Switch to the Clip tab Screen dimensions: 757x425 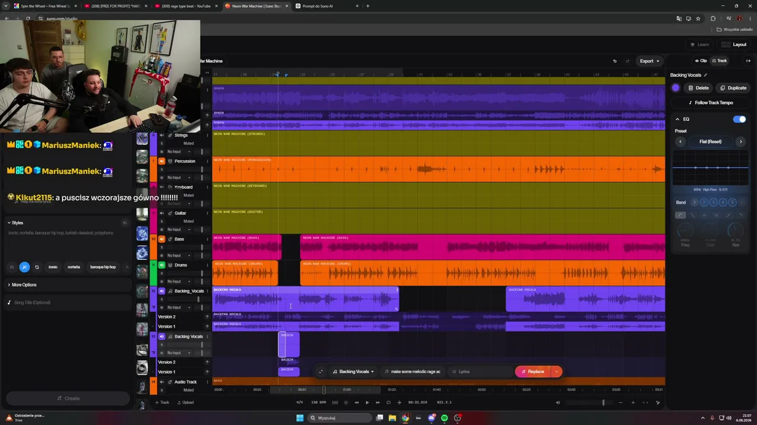701,61
